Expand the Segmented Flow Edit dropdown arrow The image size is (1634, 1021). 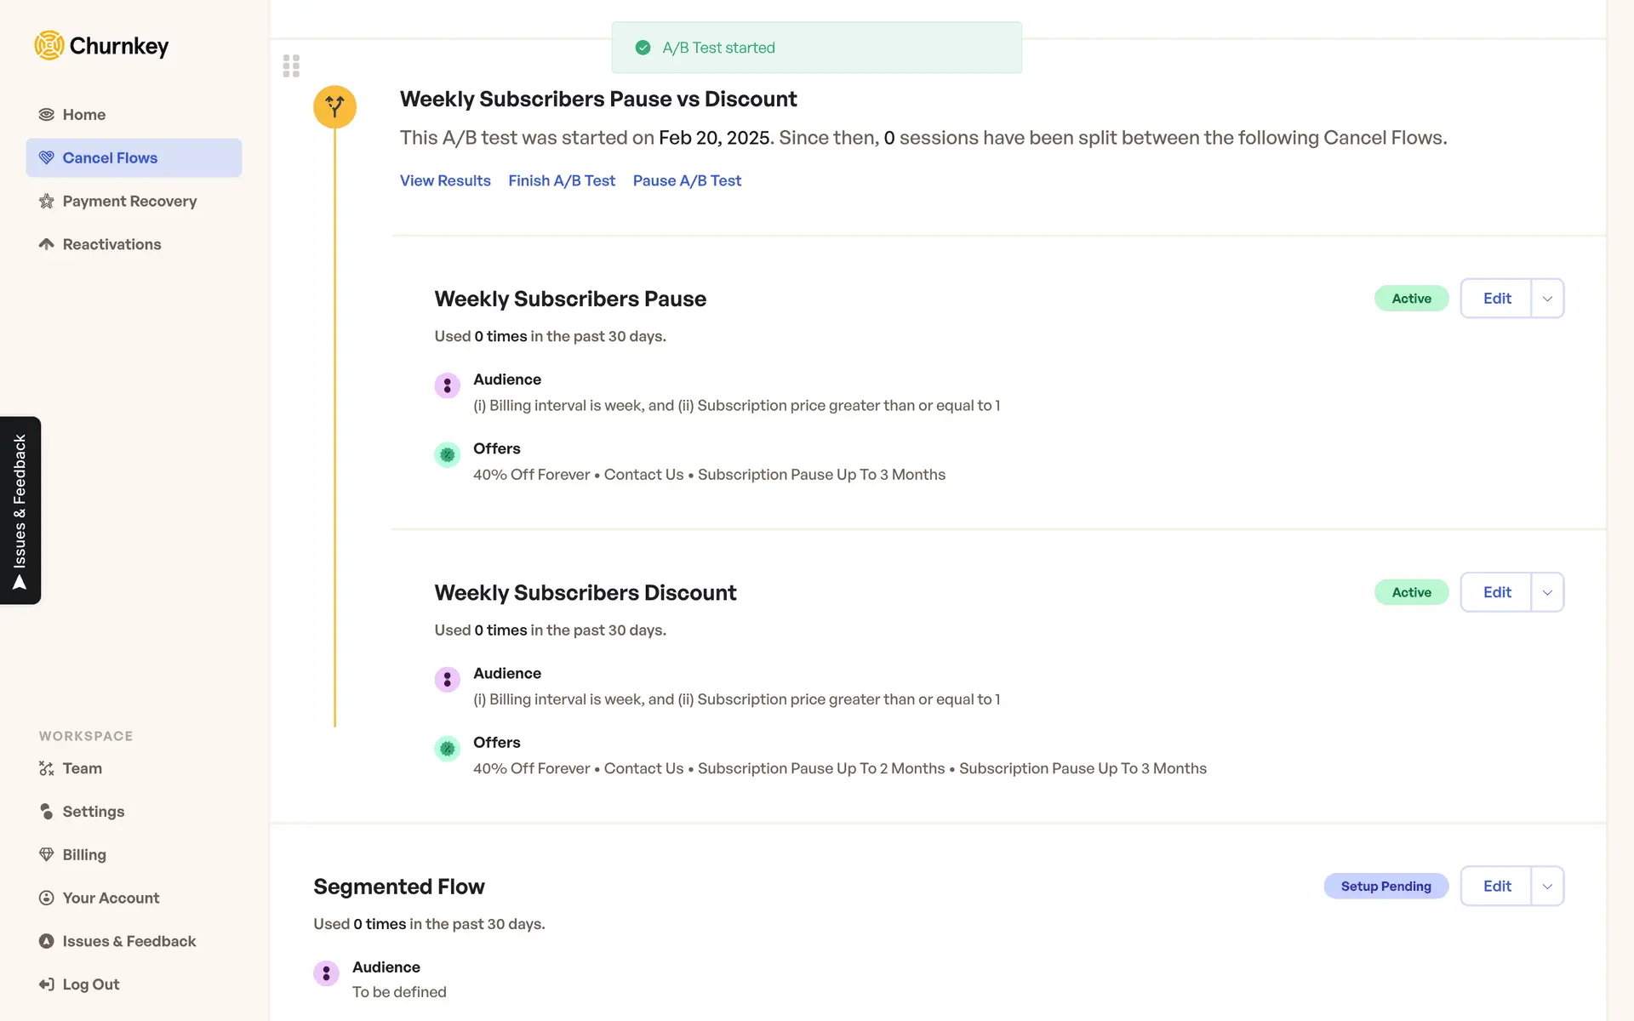[1547, 887]
